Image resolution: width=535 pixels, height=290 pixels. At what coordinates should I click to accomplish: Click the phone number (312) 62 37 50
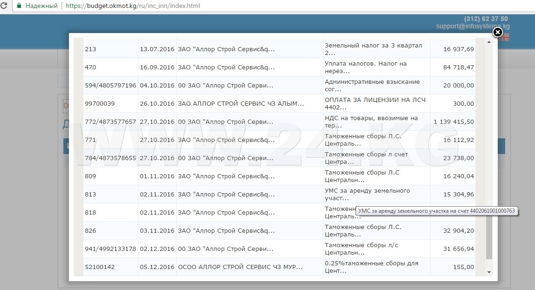tap(486, 19)
